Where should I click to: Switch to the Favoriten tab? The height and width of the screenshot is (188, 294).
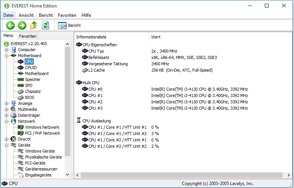28,36
